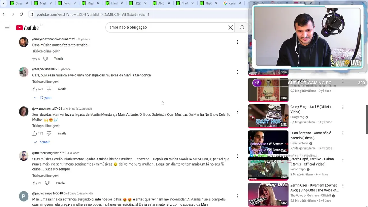
Task: Translate @ykaropimentel7421 comment to Turkish
Action: tap(46, 126)
